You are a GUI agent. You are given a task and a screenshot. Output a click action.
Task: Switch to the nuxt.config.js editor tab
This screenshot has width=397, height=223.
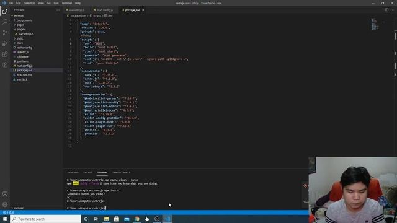click(104, 10)
